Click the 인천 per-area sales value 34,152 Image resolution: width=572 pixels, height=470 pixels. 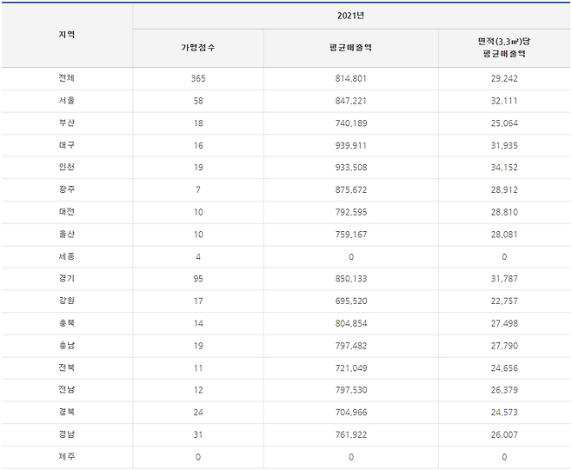click(503, 168)
